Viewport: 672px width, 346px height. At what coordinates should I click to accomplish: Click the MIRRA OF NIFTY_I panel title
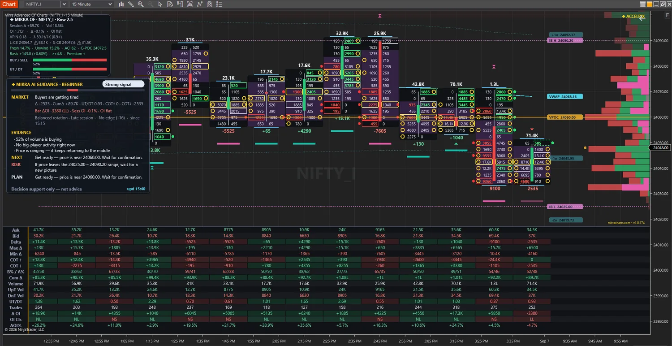42,20
